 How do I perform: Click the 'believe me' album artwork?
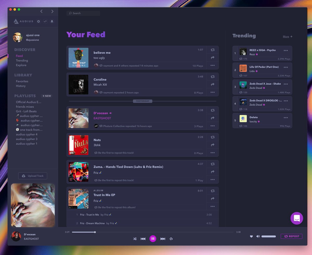[79, 58]
